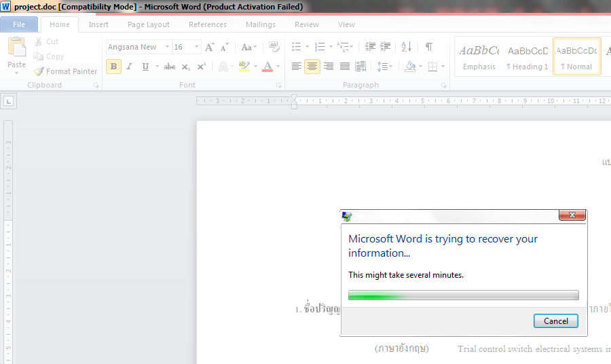Click the Thai Distributed alignment icon
Viewport: 611px width, 364px height.
click(361, 67)
